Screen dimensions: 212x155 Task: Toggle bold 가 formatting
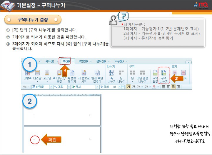(128, 87)
